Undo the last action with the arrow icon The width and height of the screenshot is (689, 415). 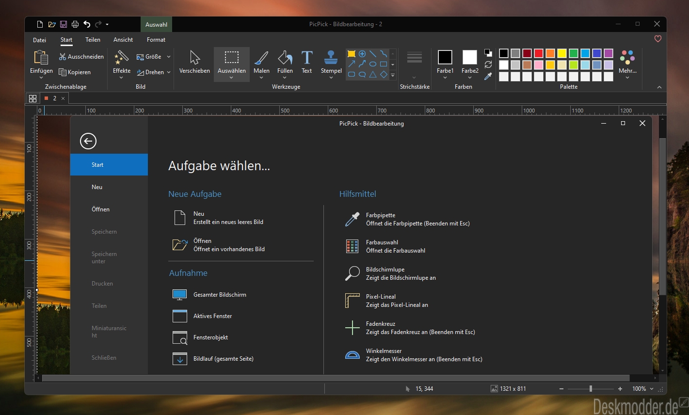87,24
